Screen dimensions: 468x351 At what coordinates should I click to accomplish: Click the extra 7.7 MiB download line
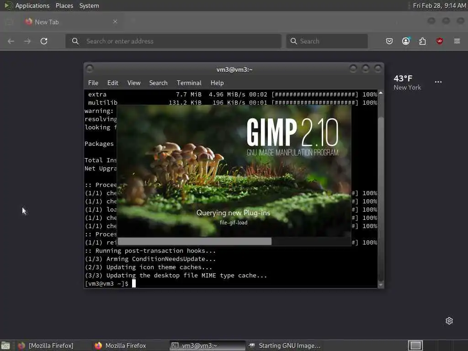[232, 94]
